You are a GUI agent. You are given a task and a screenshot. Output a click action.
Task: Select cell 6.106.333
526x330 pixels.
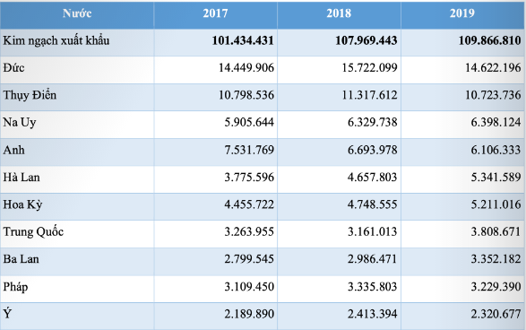pos(496,150)
